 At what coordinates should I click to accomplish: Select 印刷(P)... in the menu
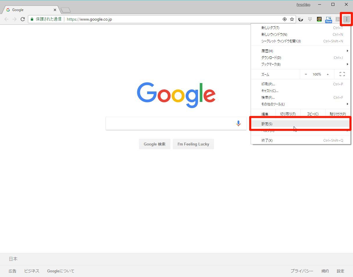[301, 84]
